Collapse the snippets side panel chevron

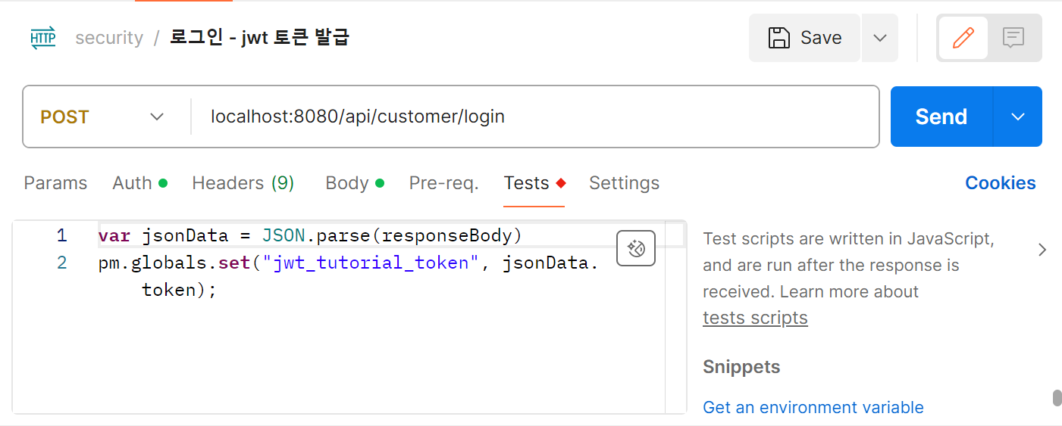click(1042, 250)
